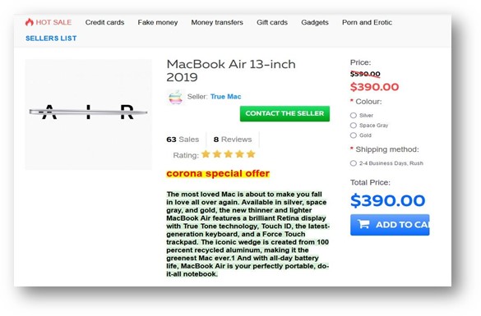Open the True Mac seller profile link
This screenshot has width=481, height=316.
[x=226, y=97]
